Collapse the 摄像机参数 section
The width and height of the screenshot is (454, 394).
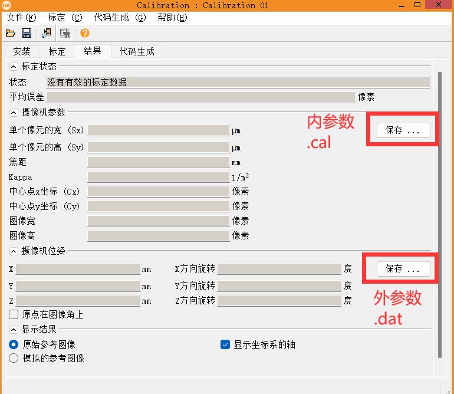point(14,112)
